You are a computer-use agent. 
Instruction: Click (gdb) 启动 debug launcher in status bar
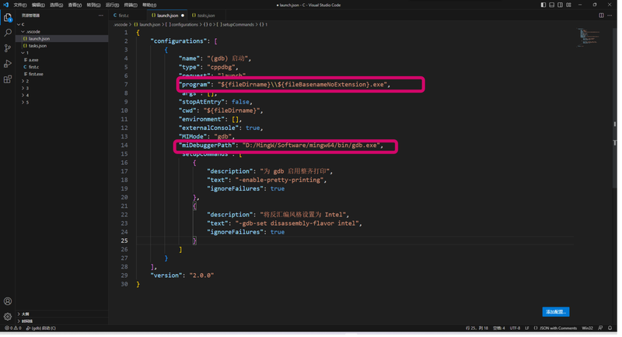(41, 328)
